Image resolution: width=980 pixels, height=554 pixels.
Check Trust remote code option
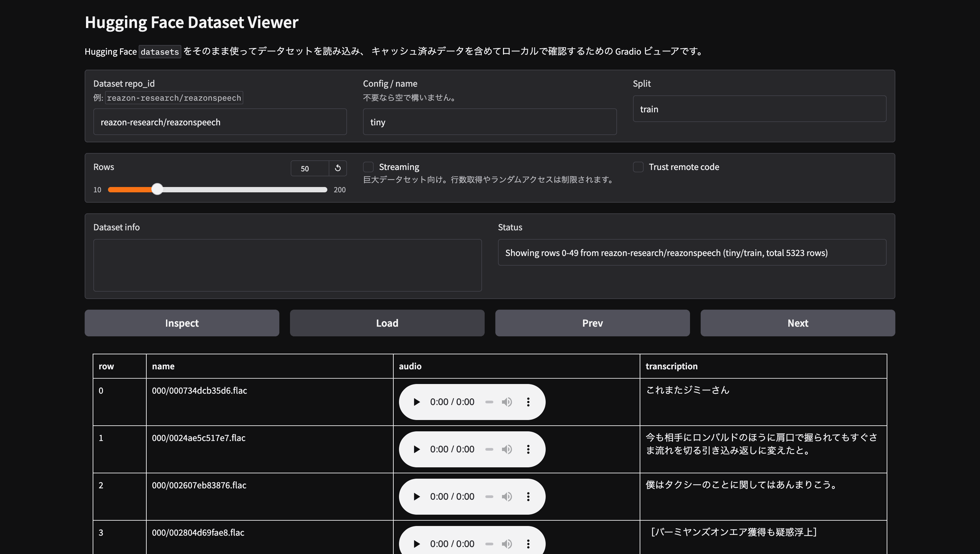638,167
